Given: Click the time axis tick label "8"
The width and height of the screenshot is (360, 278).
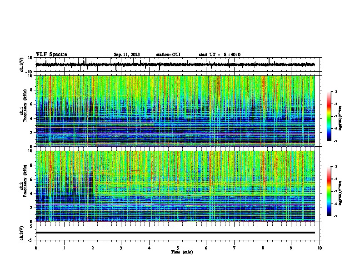Looking at the screenshot, I should tap(263, 248).
